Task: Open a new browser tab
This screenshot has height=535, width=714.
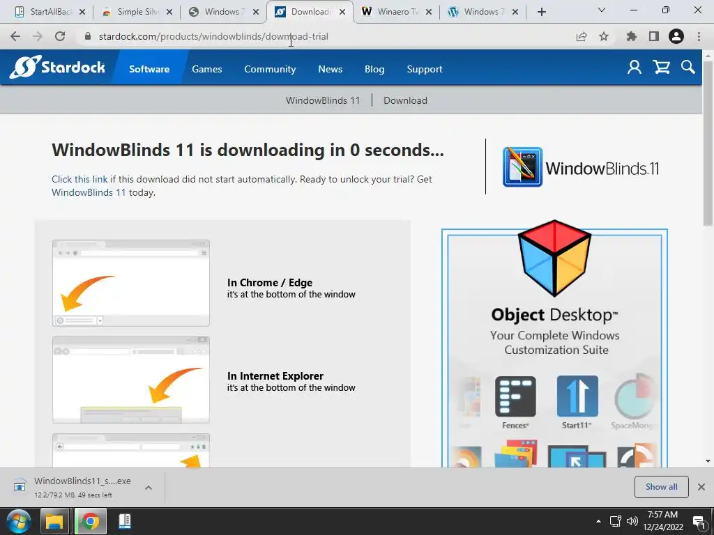Action: (541, 12)
